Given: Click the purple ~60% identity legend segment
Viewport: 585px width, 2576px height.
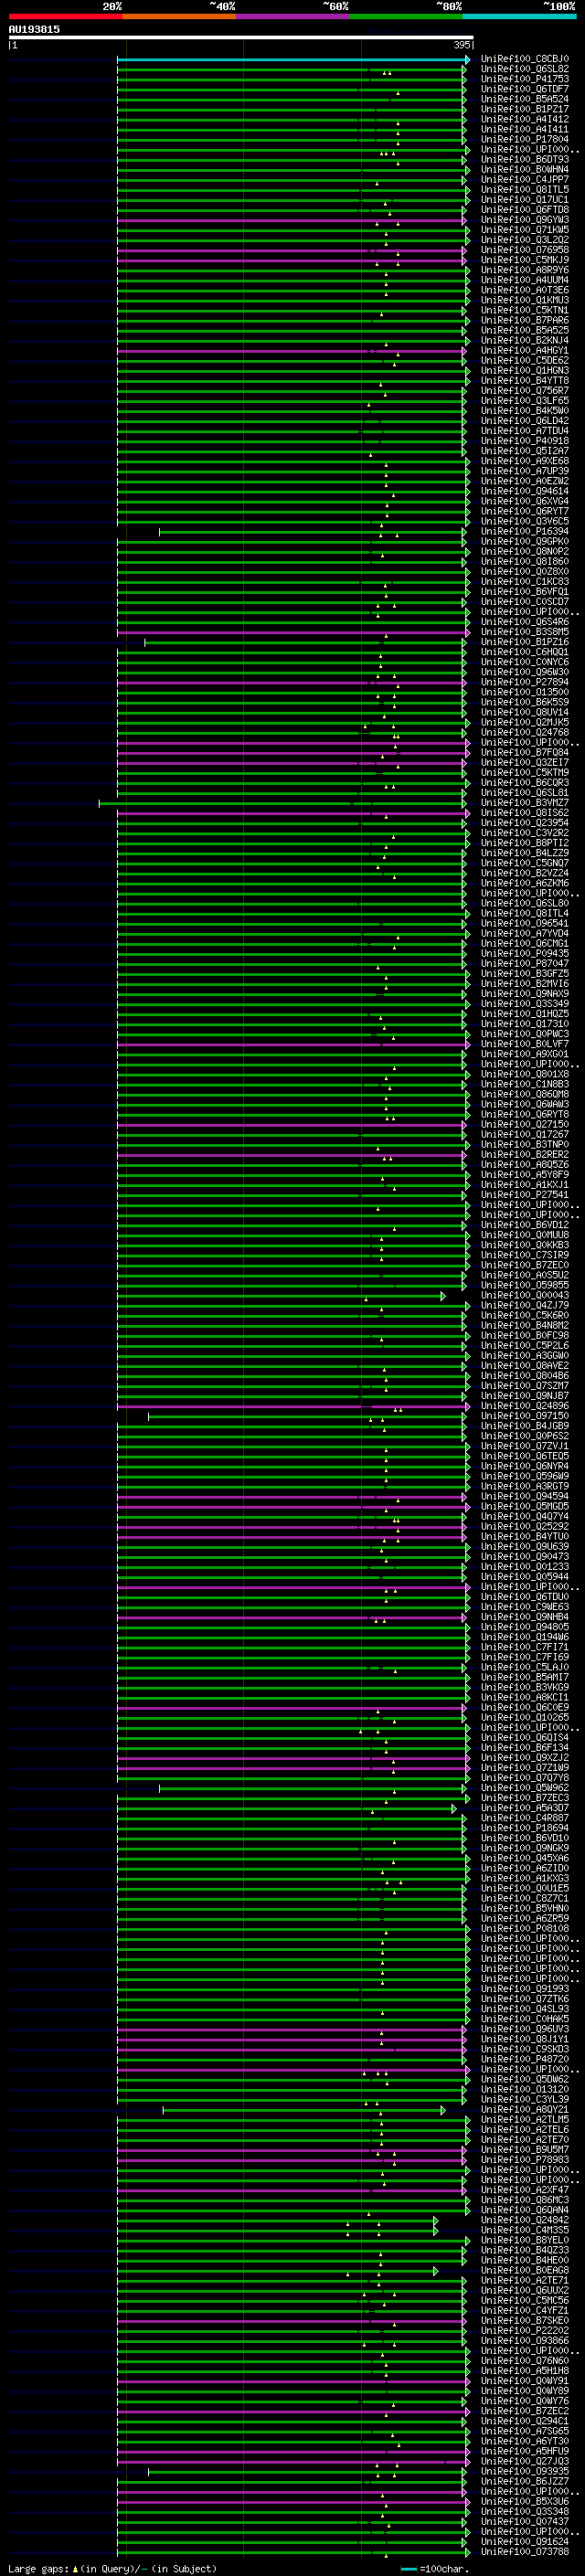Looking at the screenshot, I should pyautogui.click(x=292, y=16).
